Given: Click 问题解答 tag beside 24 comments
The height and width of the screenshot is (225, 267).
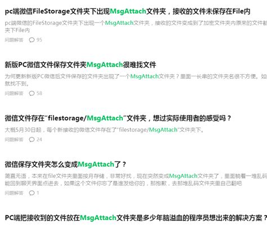Looking at the screenshot, I should pos(14,140).
